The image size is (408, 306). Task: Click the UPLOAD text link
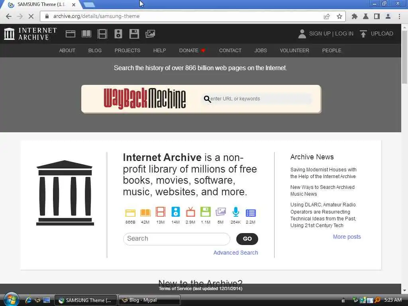(x=382, y=33)
